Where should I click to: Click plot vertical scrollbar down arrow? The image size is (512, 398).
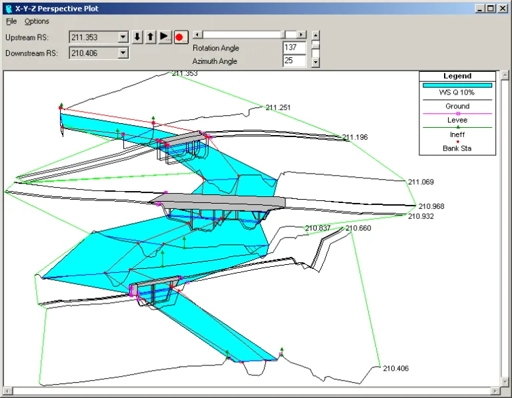point(505,381)
